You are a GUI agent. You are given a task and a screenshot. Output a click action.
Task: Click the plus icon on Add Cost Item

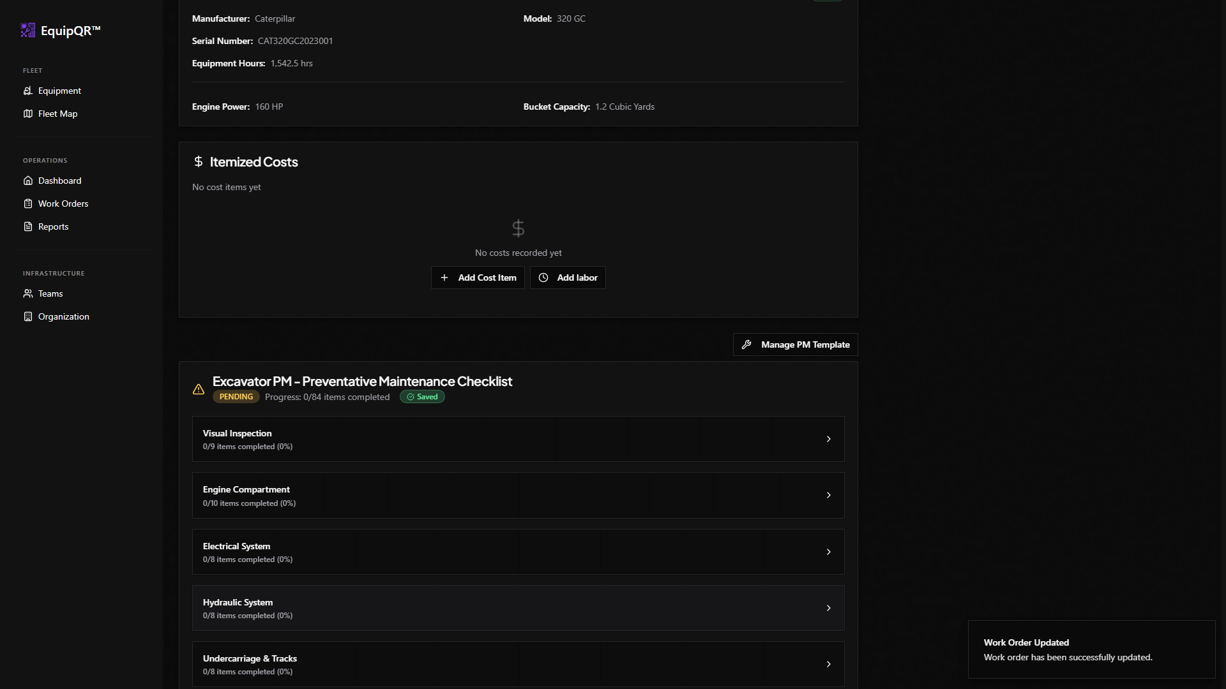pyautogui.click(x=444, y=278)
